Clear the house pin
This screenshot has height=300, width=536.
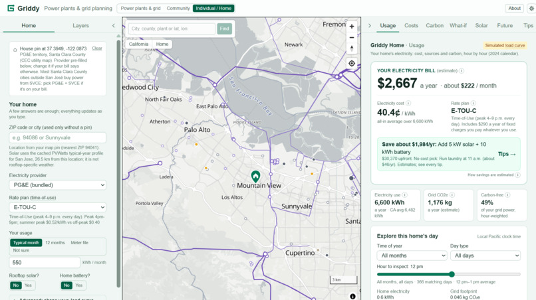pos(97,48)
